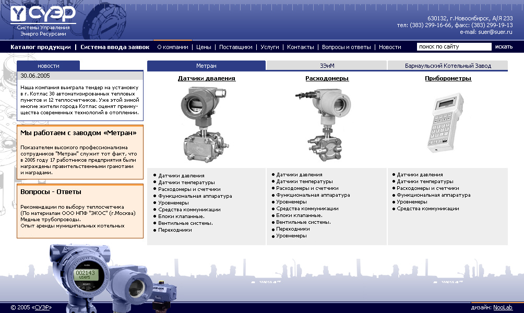Open Контакты in the navigation bar
The height and width of the screenshot is (313, 524).
[x=301, y=47]
